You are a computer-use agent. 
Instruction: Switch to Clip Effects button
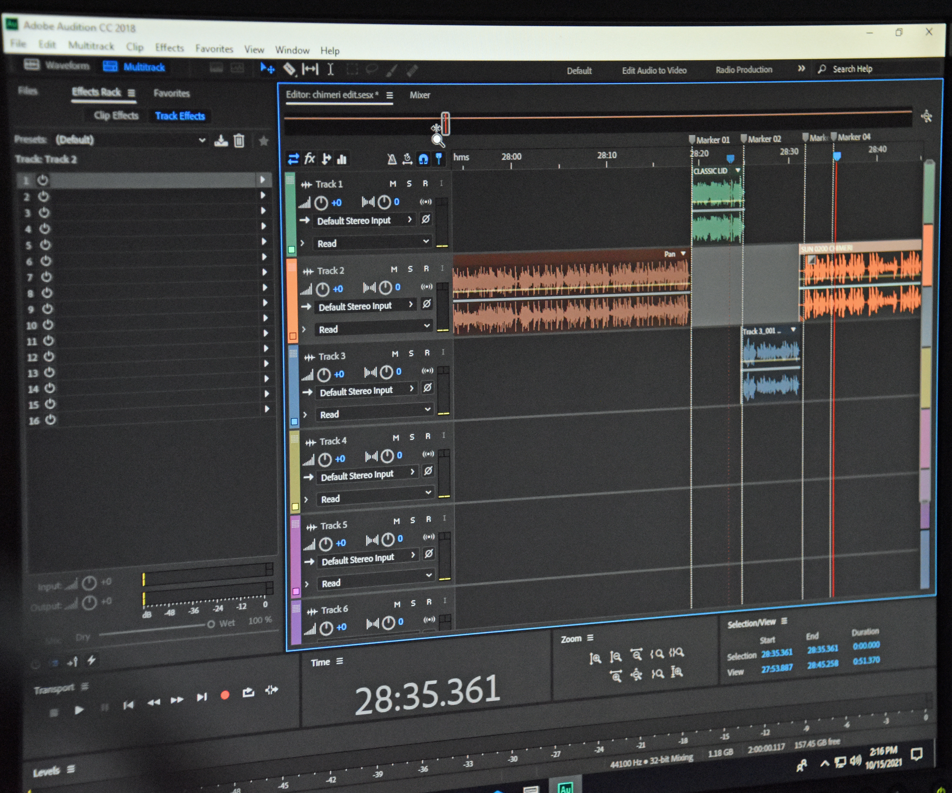tap(116, 116)
